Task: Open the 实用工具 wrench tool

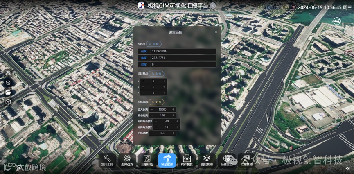Action: click(x=107, y=160)
